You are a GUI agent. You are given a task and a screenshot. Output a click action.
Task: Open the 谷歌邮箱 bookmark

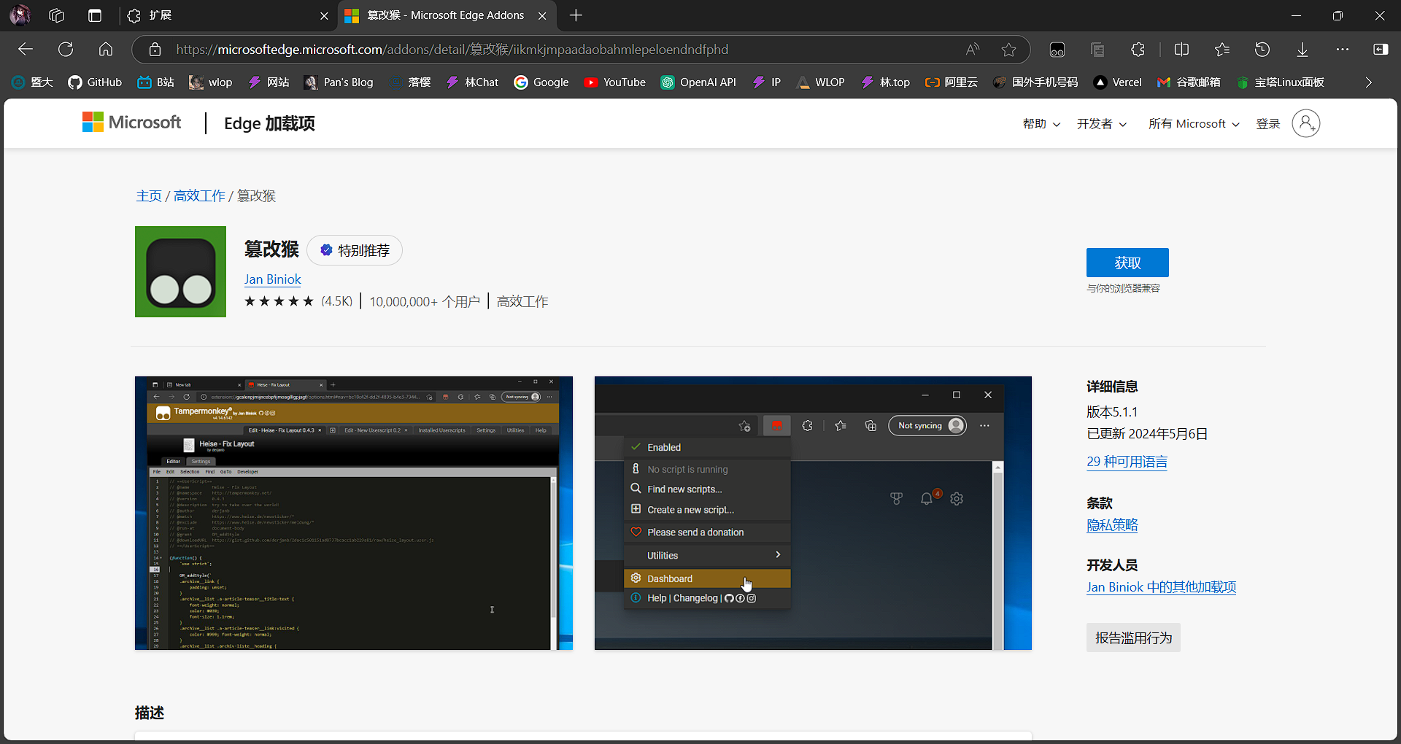[1189, 82]
